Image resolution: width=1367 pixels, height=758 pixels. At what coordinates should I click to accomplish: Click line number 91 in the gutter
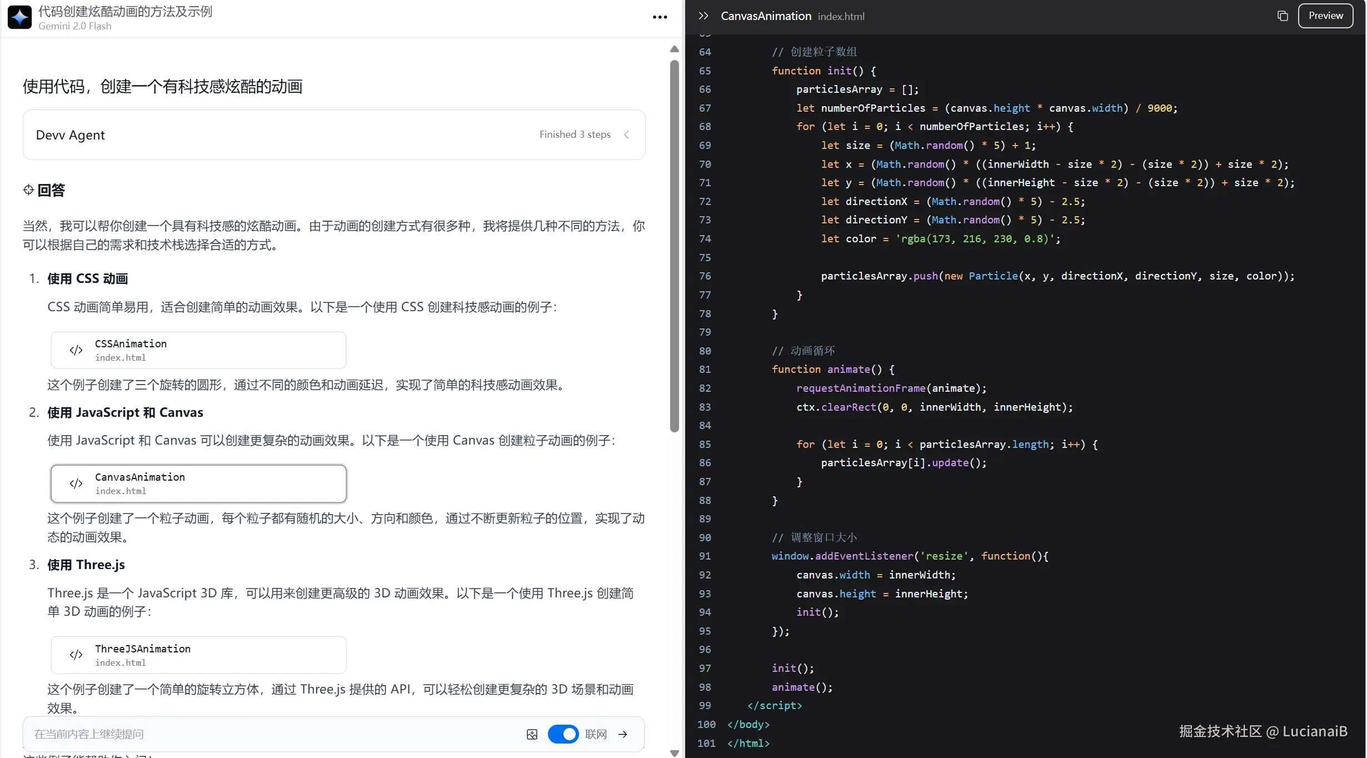(705, 556)
